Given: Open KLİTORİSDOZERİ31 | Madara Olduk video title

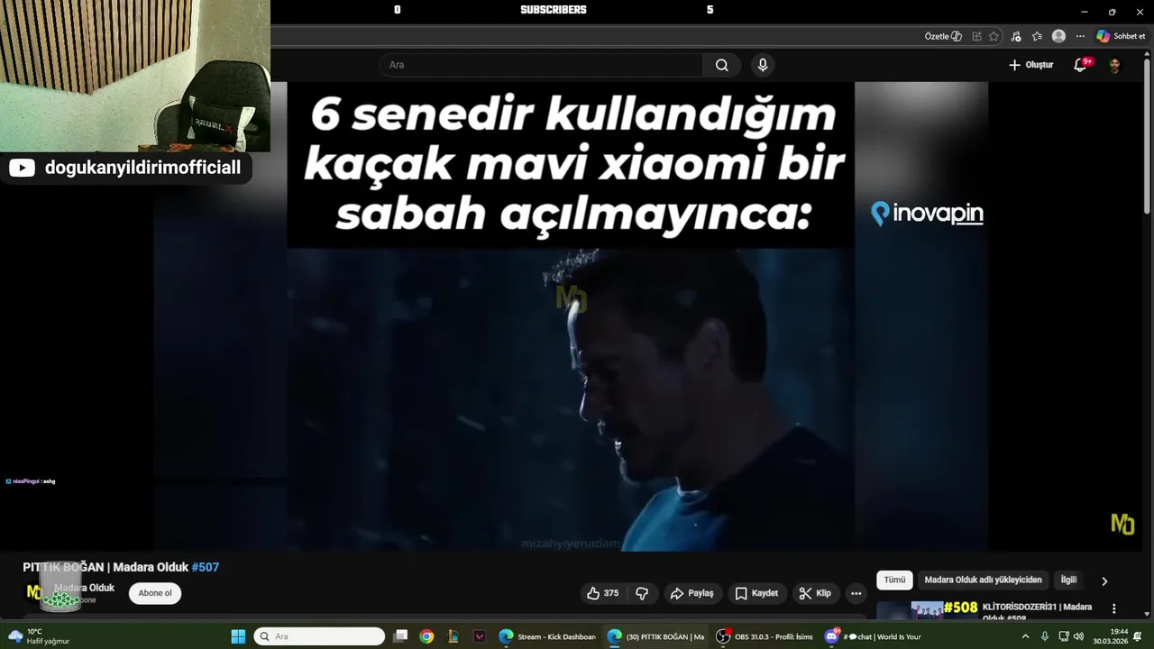Looking at the screenshot, I should tap(1037, 611).
